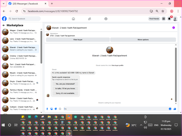Open the Groups icon in top navigation
182x136 pixels.
coord(106,19)
